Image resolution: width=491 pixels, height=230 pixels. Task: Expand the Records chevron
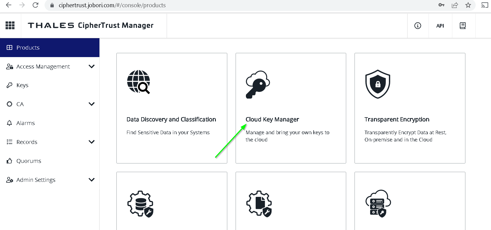click(91, 142)
